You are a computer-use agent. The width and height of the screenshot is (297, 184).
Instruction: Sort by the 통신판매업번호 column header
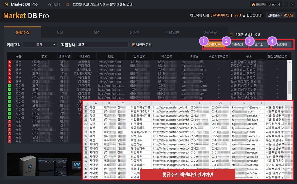tap(277, 56)
